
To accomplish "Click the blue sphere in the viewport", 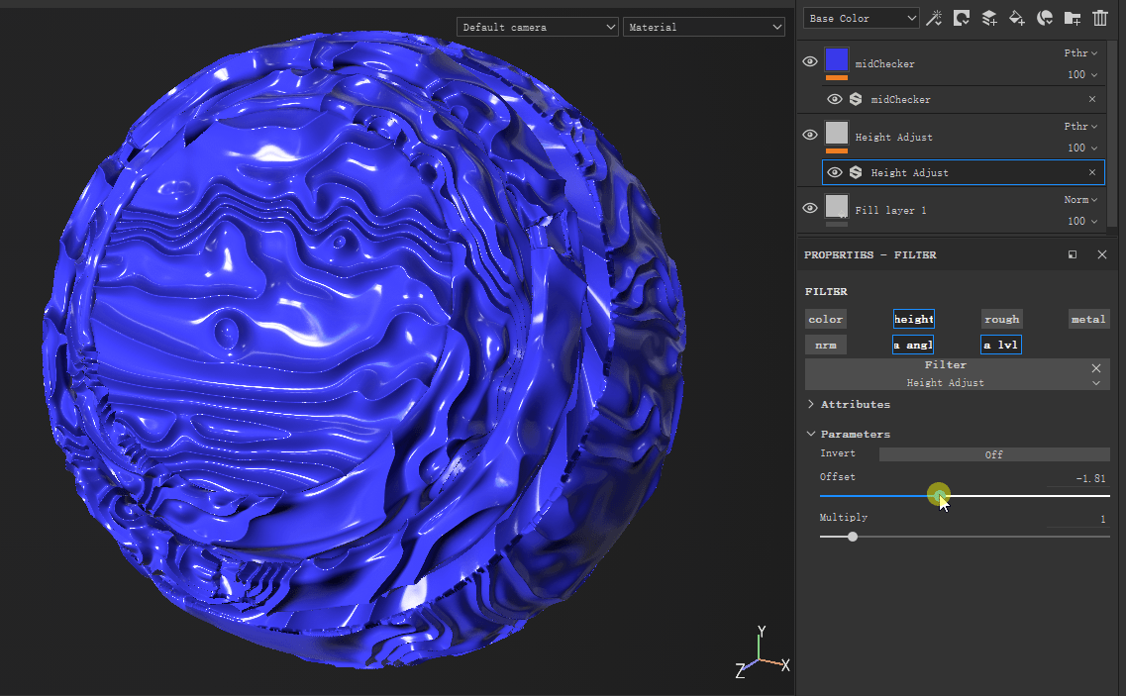I will point(362,348).
